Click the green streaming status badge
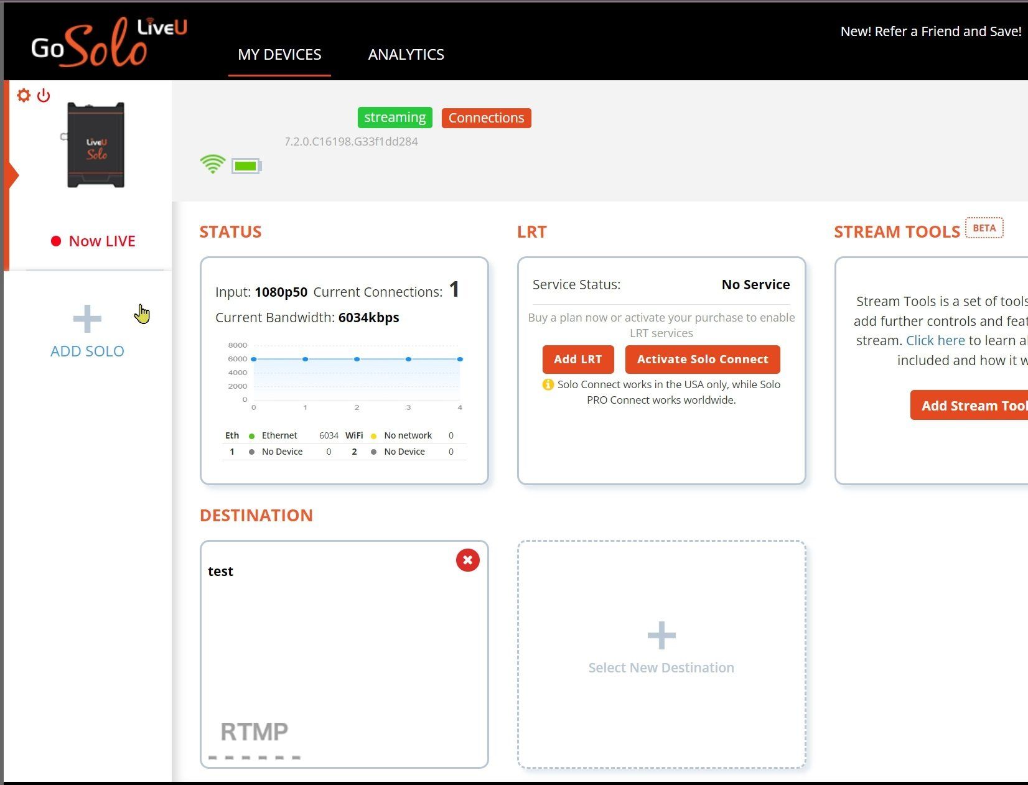 pyautogui.click(x=395, y=118)
